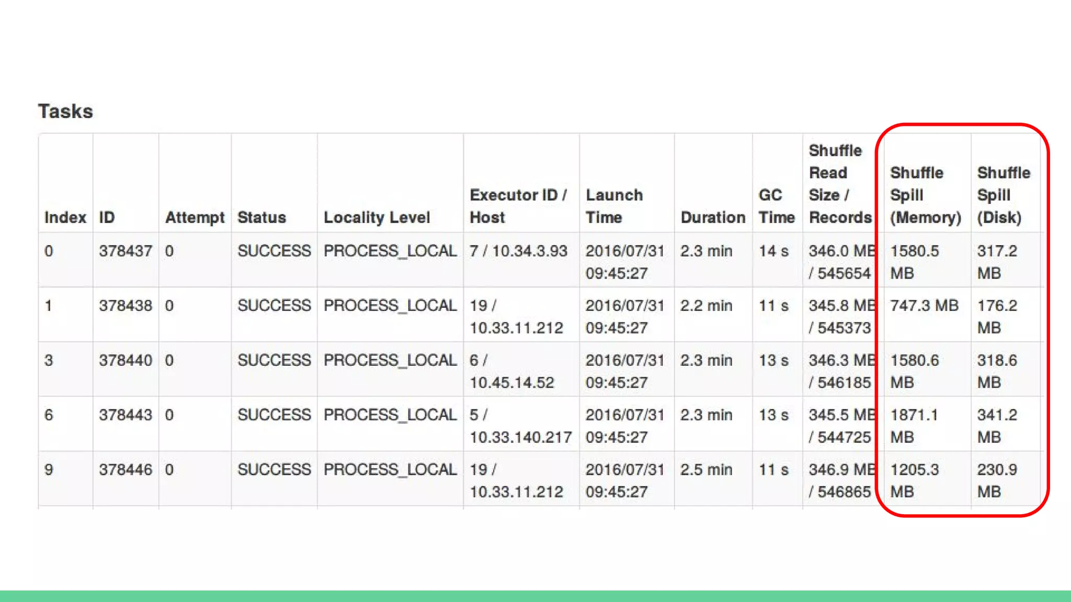Select task ID 378437 cell
This screenshot has height=602, width=1071.
tap(126, 251)
